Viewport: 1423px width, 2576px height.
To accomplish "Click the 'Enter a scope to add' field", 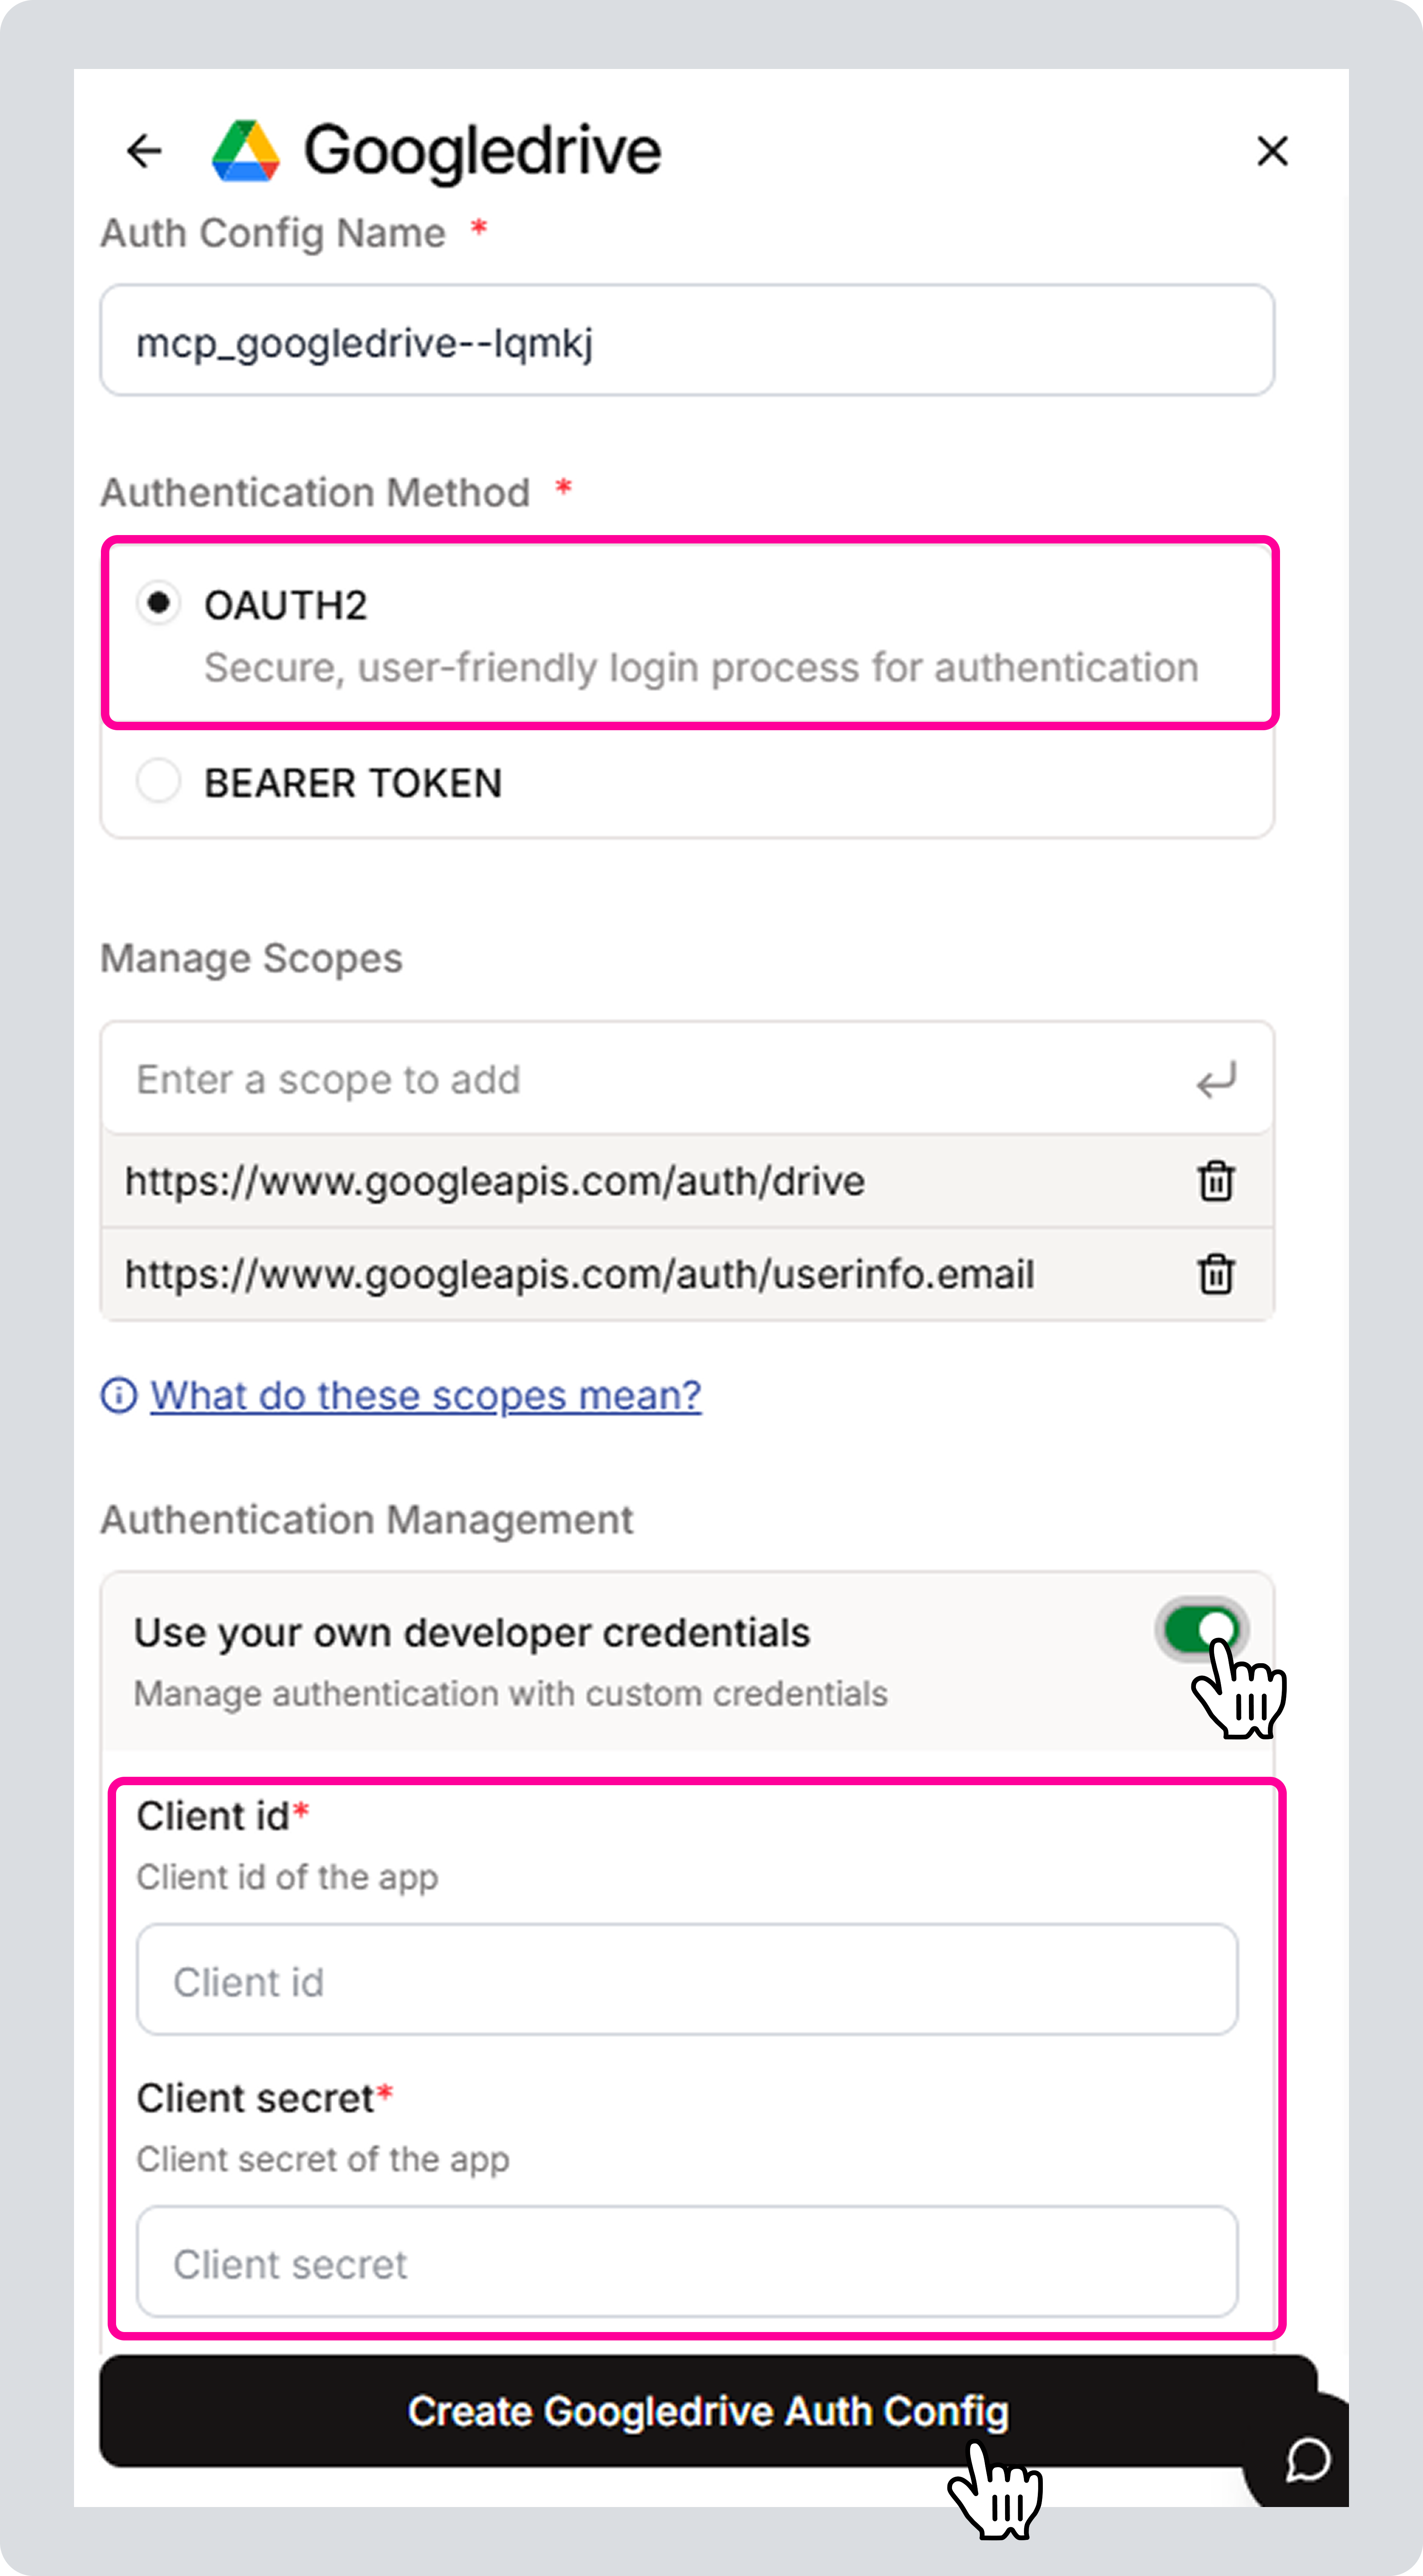I will pyautogui.click(x=650, y=1080).
